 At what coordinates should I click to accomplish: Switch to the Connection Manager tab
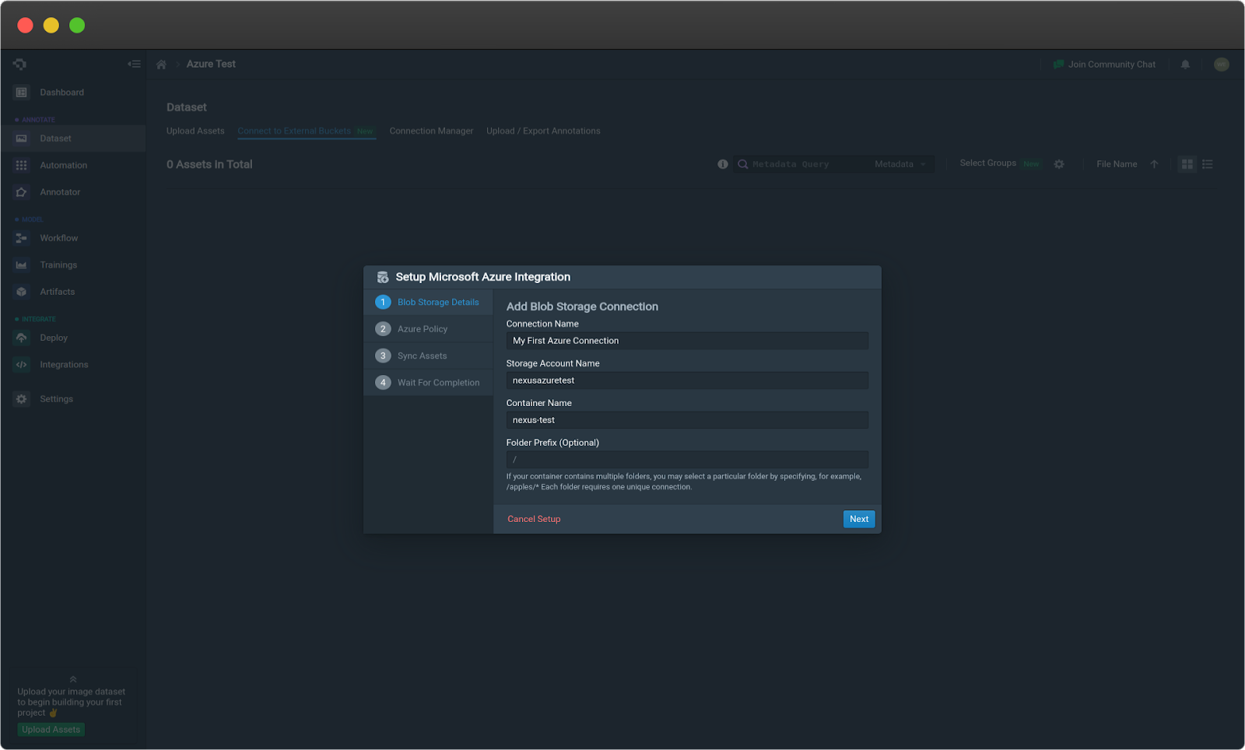pyautogui.click(x=431, y=131)
